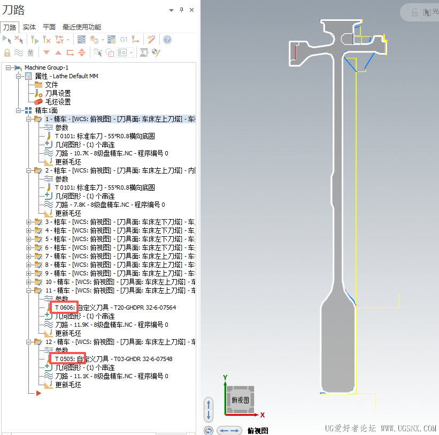Collapse Machine Group-1 node
Screen dimensions: 439x435
[x=8, y=67]
